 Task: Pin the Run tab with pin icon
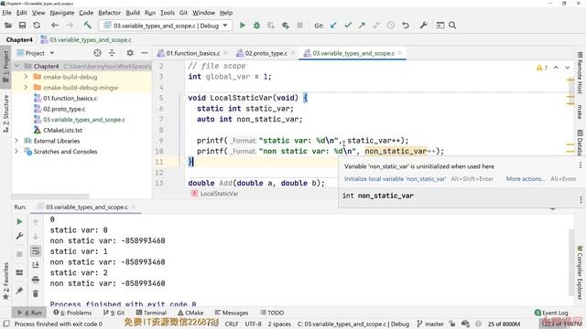pos(19,291)
